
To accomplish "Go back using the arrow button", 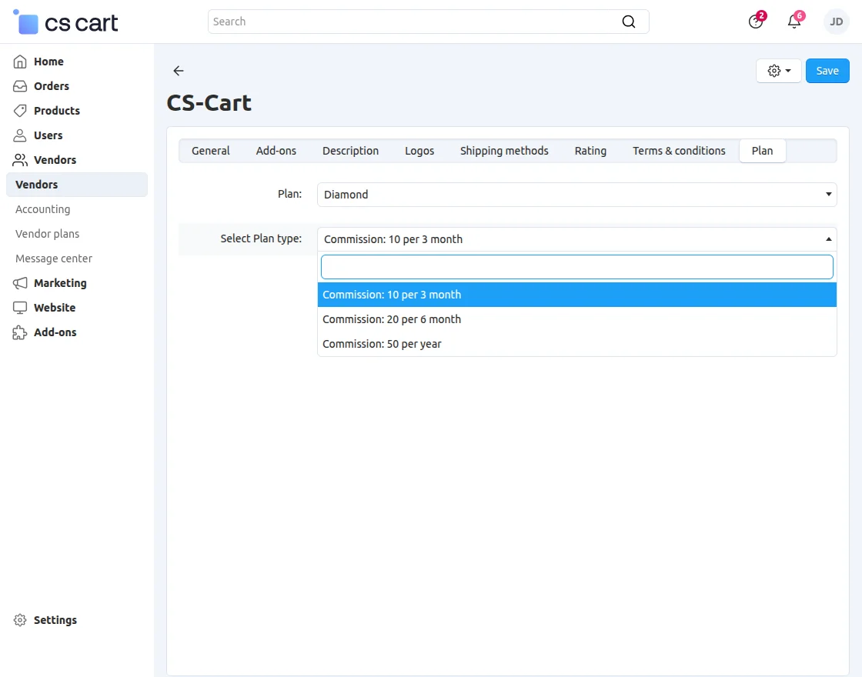I will point(178,70).
